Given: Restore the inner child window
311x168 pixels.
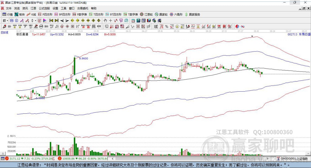Looking at the screenshot, I should (304, 8).
